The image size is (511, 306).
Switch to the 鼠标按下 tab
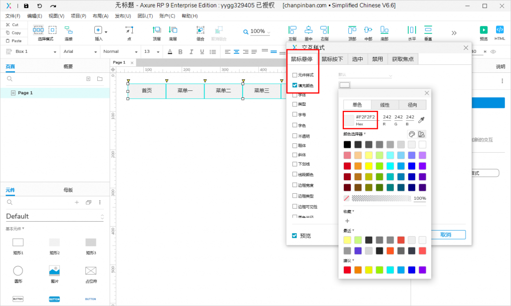[332, 59]
